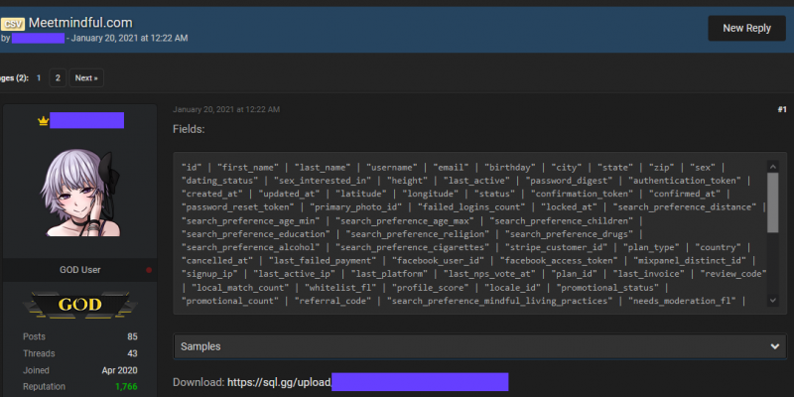Click the #1 post number link
Image resolution: width=794 pixels, height=397 pixels.
coord(782,109)
